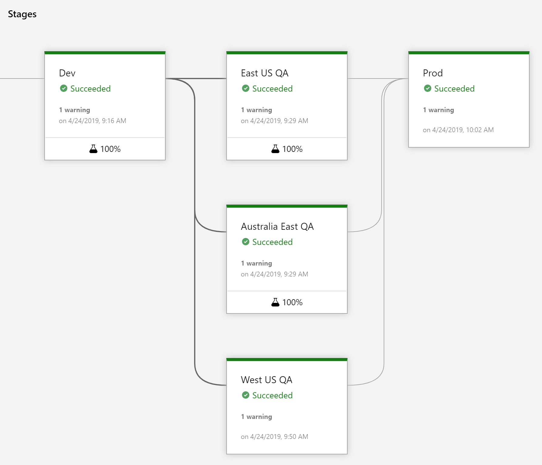Click the Australia East QA success checkmark icon
Screen dimensions: 542x465
[x=246, y=242]
